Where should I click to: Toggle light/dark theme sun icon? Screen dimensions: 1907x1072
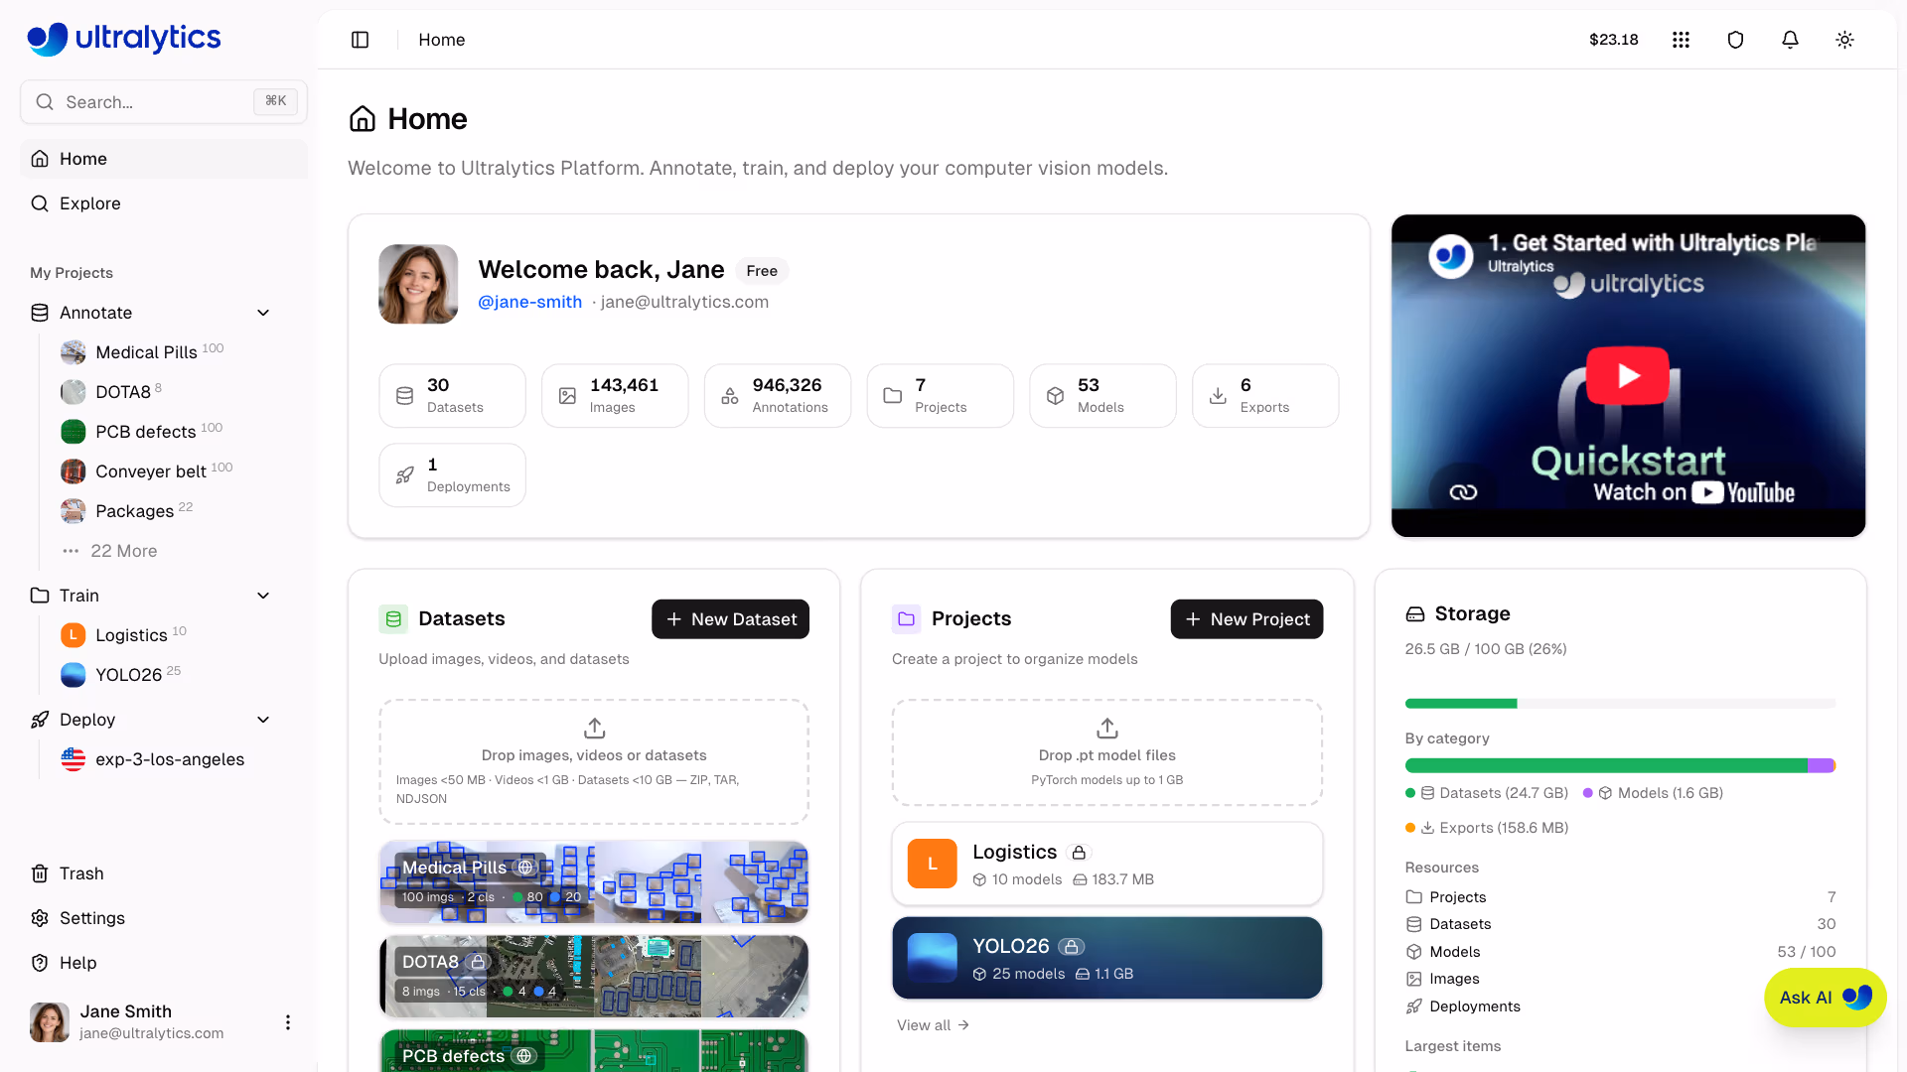[x=1844, y=40]
